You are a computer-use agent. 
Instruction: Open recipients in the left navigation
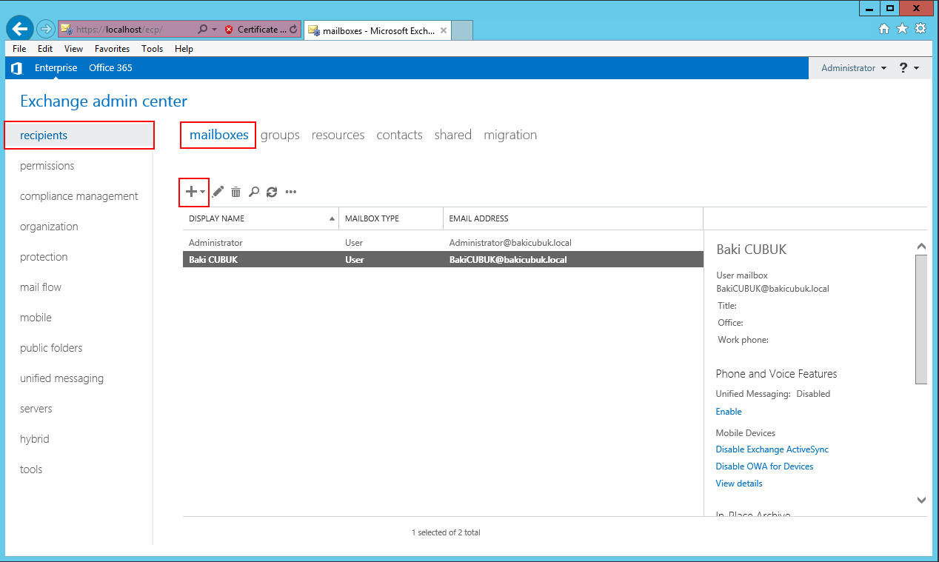pos(79,136)
